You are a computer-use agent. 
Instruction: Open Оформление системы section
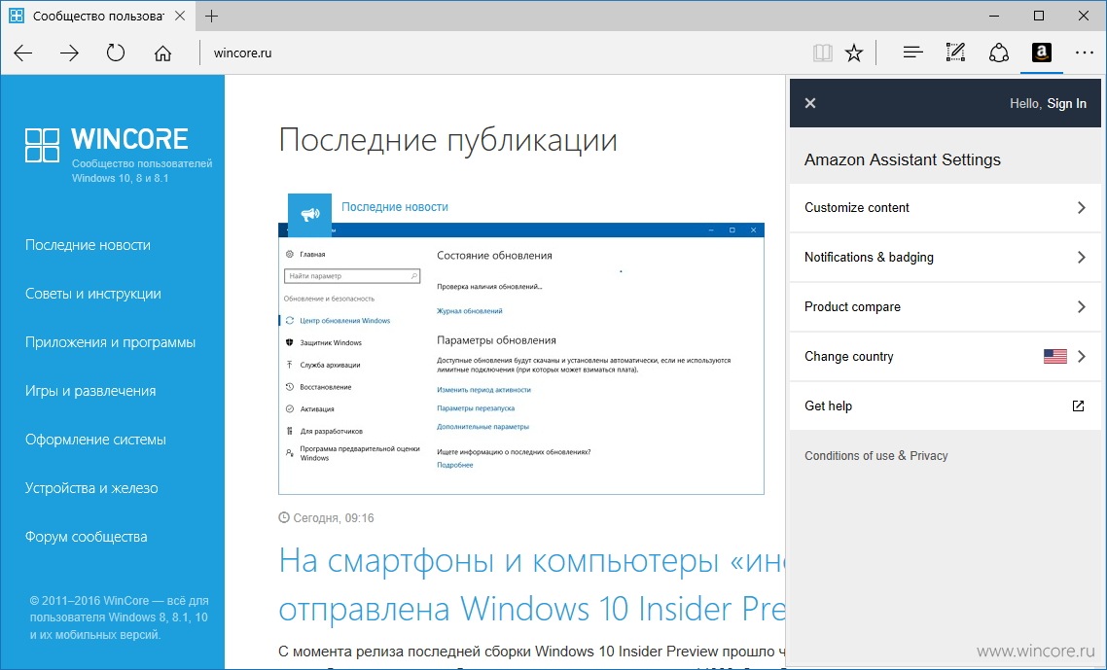click(x=95, y=440)
